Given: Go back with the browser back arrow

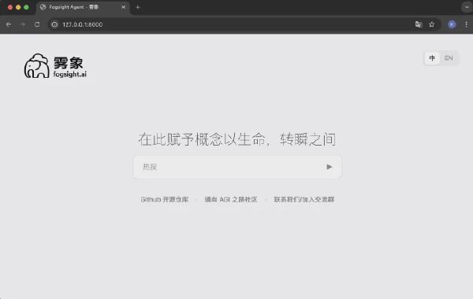Looking at the screenshot, I should (9, 24).
